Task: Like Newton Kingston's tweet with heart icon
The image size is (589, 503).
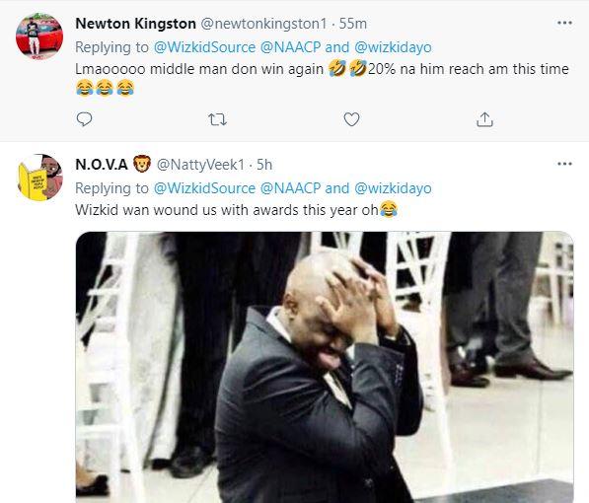Action: click(x=351, y=119)
